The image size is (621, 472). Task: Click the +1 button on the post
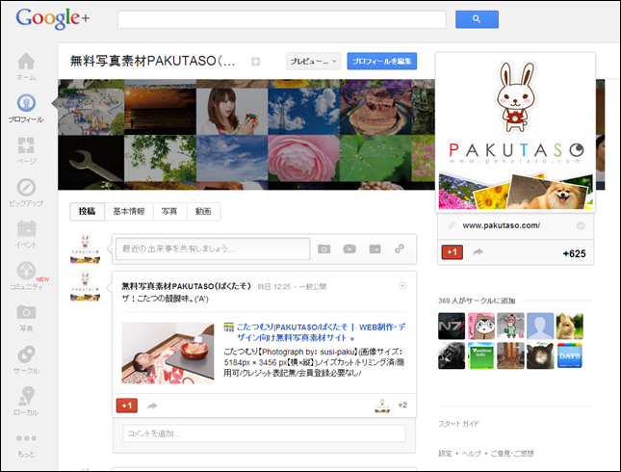point(127,406)
